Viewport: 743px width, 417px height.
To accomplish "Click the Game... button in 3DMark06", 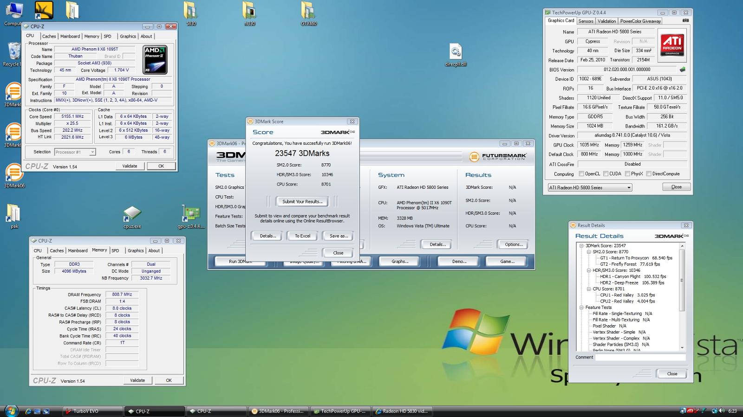I will [507, 262].
